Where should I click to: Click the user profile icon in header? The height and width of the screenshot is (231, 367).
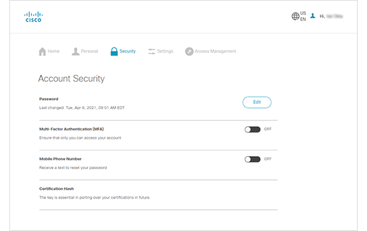tap(313, 16)
